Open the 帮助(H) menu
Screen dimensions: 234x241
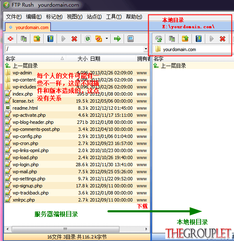(134, 17)
